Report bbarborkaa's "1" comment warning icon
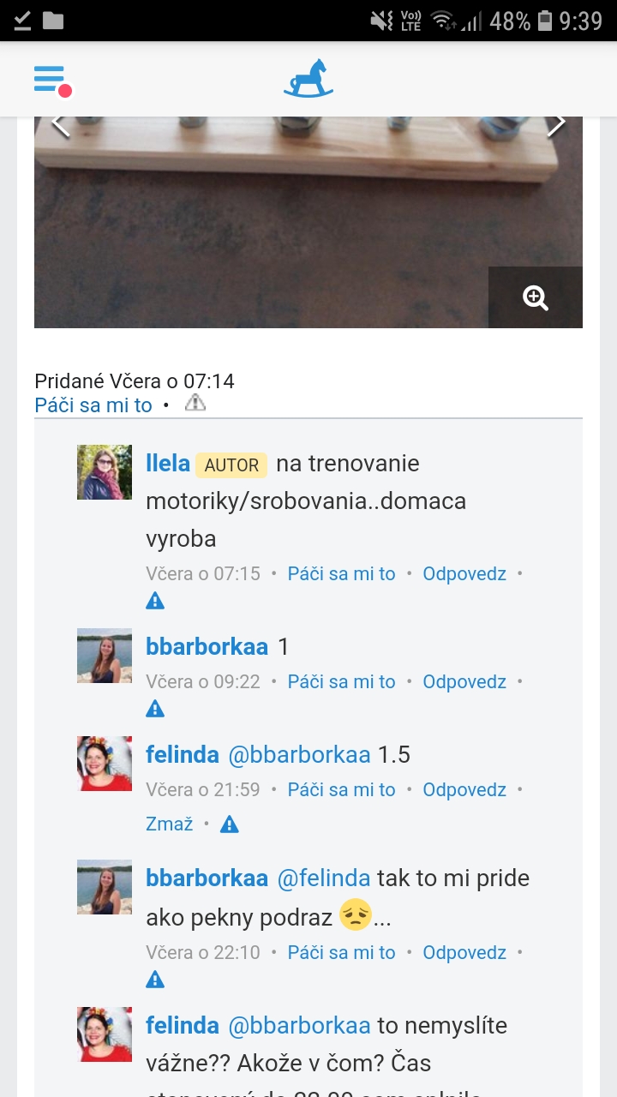Screen dimensions: 617x1097 pyautogui.click(x=155, y=709)
